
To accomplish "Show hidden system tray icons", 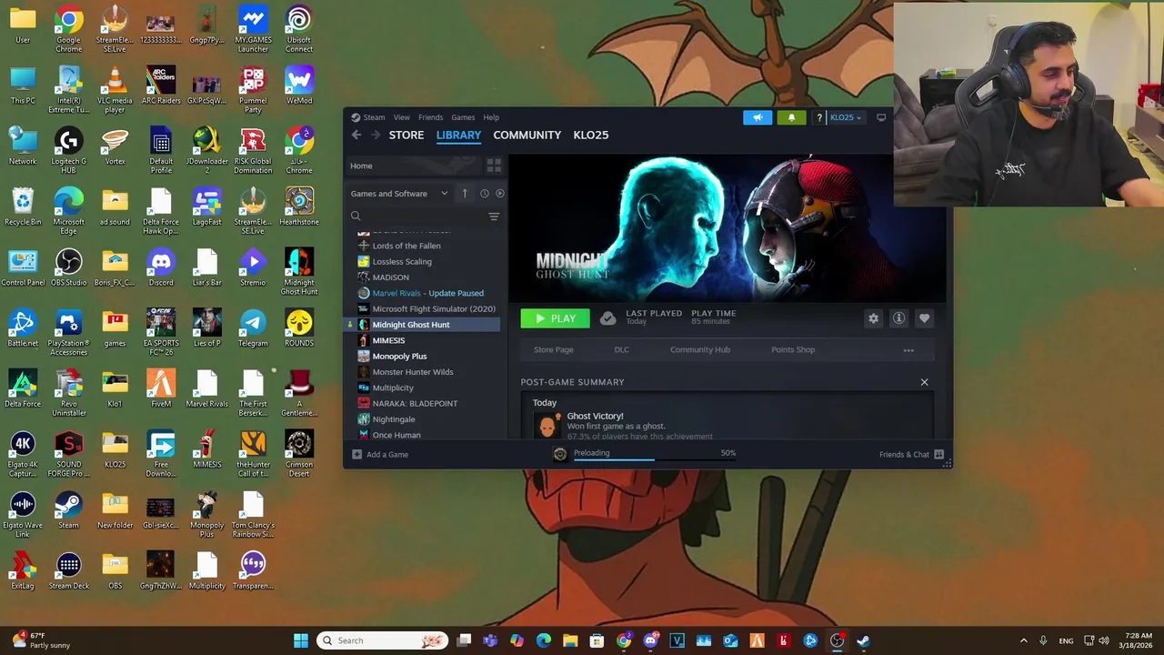I will [x=1023, y=640].
